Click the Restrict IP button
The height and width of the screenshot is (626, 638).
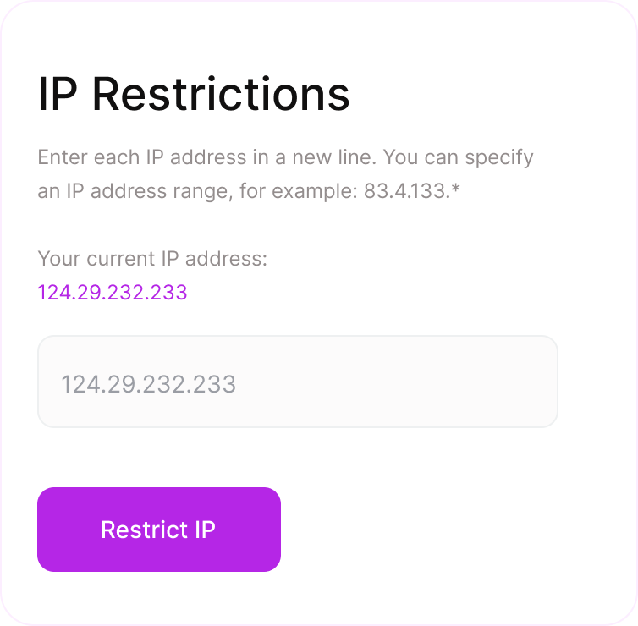tap(159, 530)
